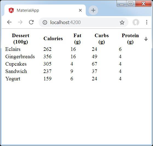153x146 pixels.
Task: Reload the page with the refresh icon
Action: click(31, 22)
